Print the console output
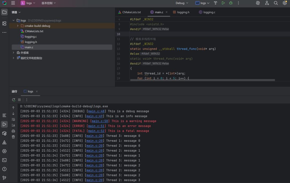This screenshot has width=290, height=183. coord(13,131)
